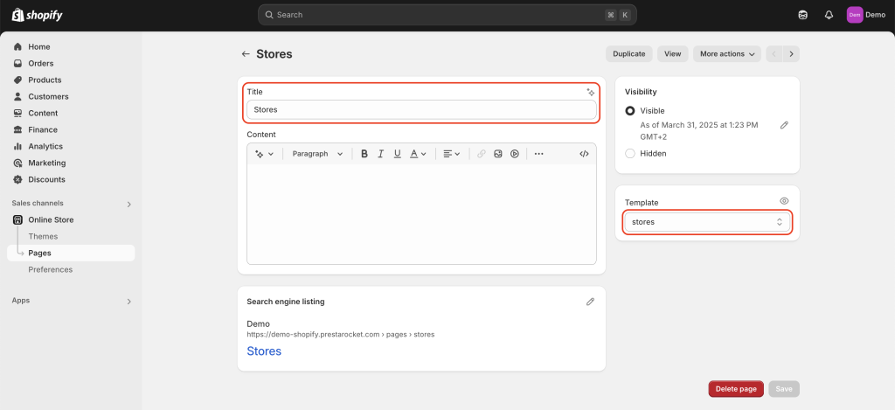Click the prestarocket.com pages stores URL text

tap(341, 335)
